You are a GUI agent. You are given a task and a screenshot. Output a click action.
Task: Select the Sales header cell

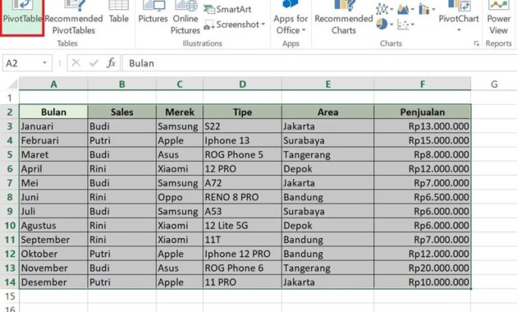pyautogui.click(x=121, y=112)
